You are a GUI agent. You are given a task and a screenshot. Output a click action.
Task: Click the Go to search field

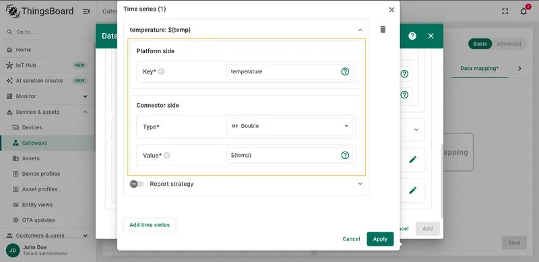47,32
